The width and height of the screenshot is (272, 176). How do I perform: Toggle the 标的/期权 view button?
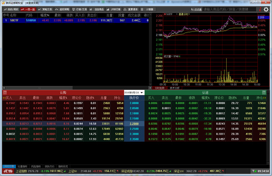pos(11,9)
